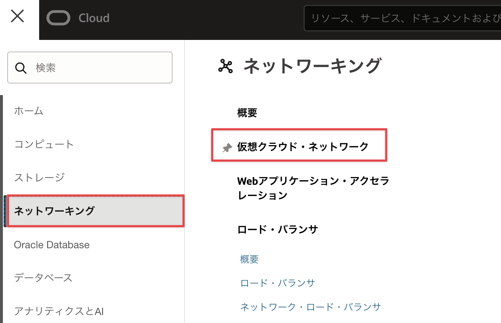Open the データベース menu category

point(43,278)
